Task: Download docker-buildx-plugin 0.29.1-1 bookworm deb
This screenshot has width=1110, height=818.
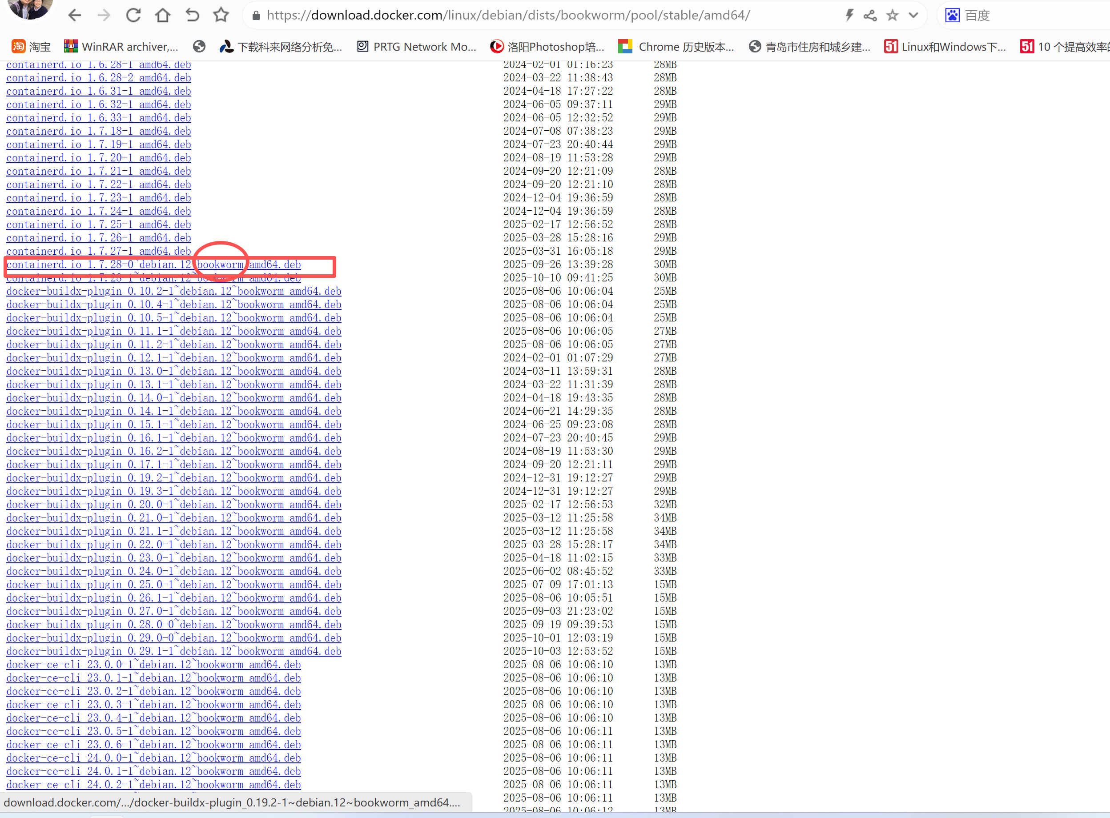Action: 173,652
